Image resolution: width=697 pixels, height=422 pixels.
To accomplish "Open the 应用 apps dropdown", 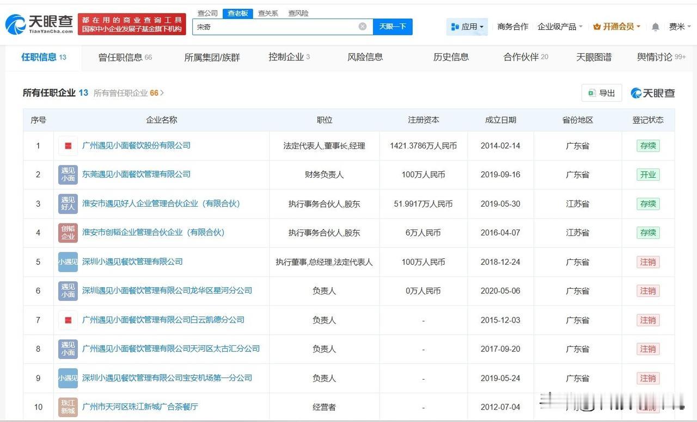I will [x=467, y=27].
